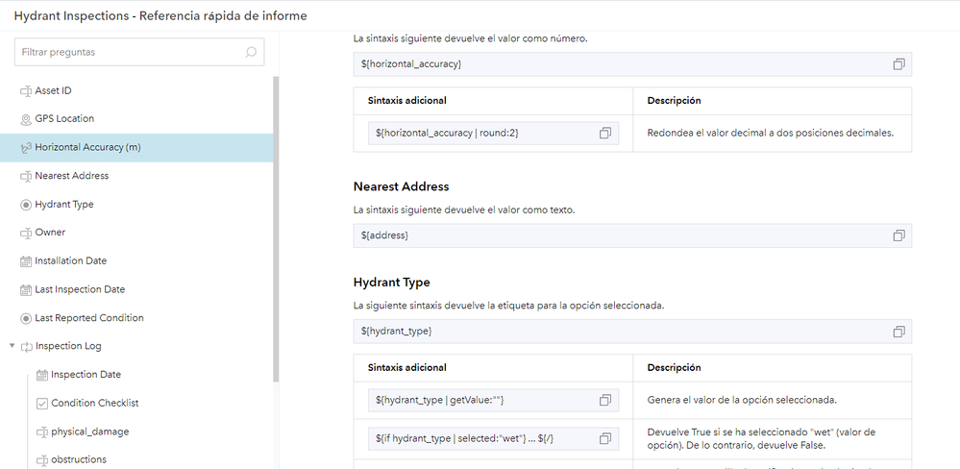Copy the round:2 syntax expression
This screenshot has height=469, width=960.
(605, 133)
